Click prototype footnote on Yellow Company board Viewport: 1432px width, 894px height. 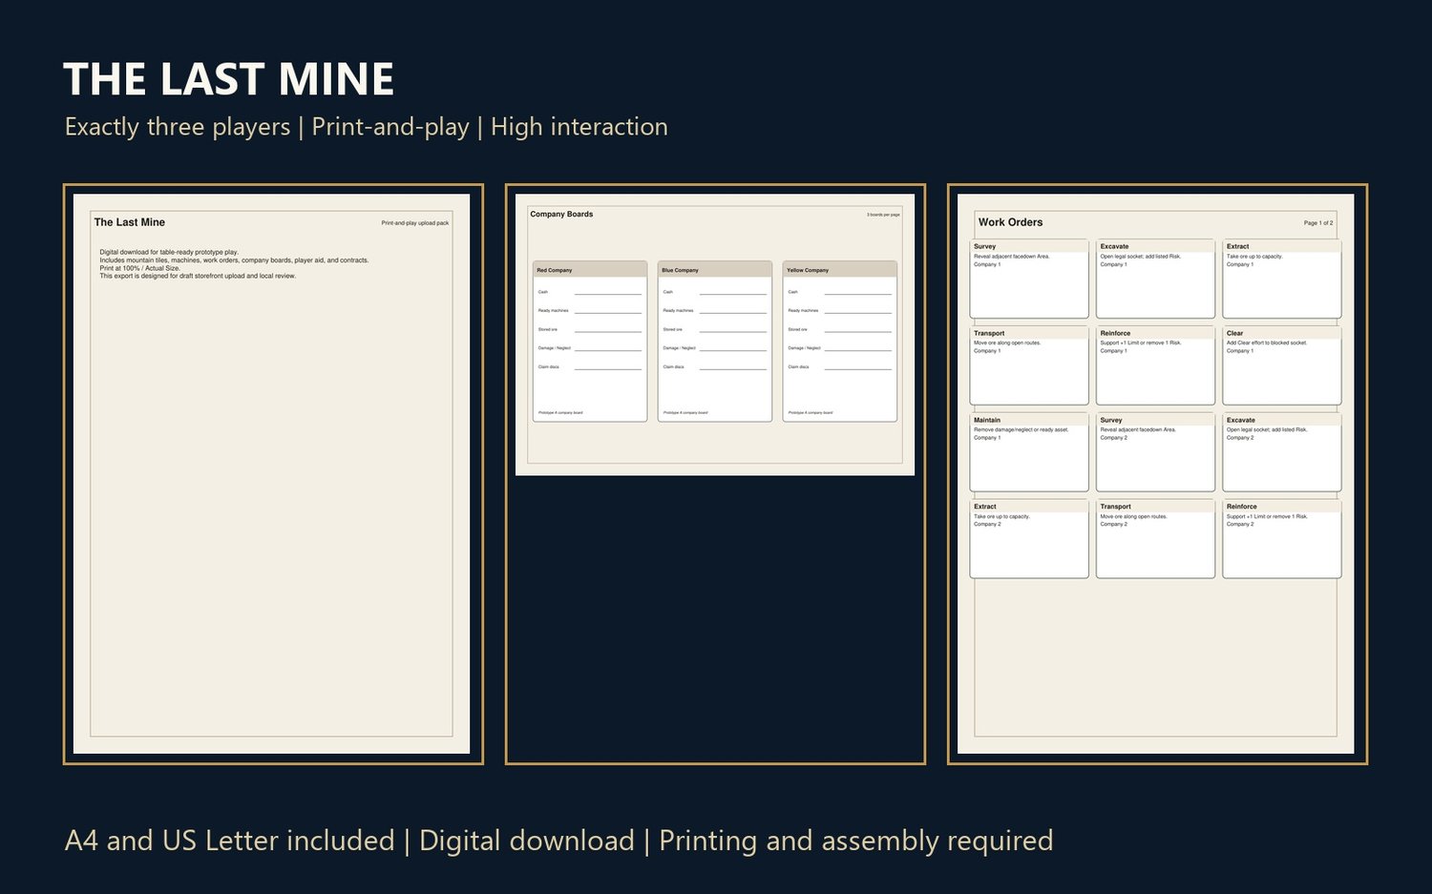pyautogui.click(x=811, y=412)
